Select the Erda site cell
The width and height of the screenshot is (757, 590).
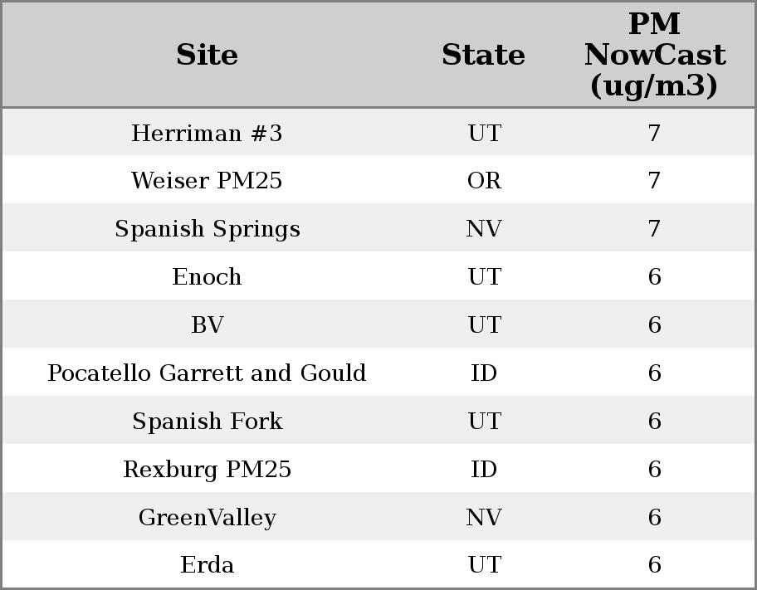pyautogui.click(x=207, y=565)
